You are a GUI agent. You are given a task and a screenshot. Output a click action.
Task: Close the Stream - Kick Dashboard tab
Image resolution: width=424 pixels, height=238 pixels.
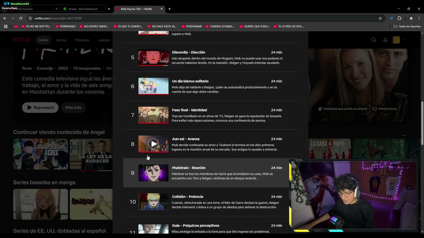click(x=109, y=9)
